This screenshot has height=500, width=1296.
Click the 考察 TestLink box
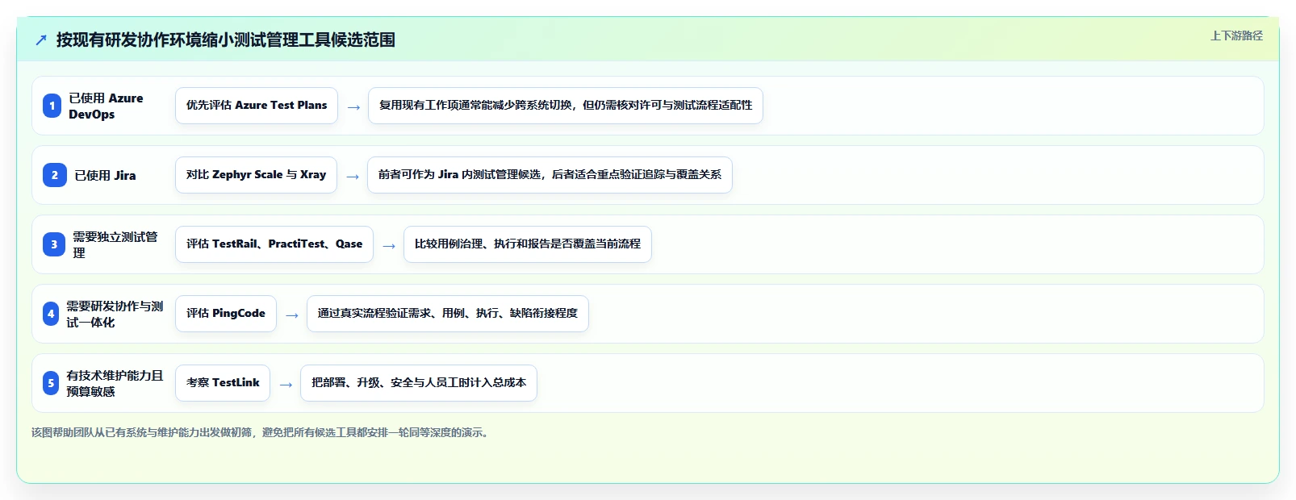[223, 383]
